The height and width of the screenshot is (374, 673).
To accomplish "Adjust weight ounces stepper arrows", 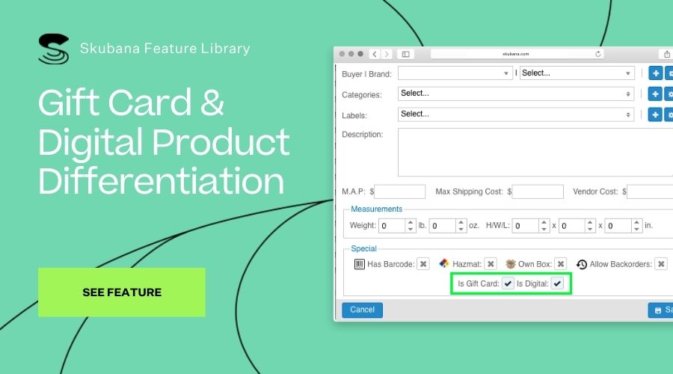I will (x=461, y=226).
